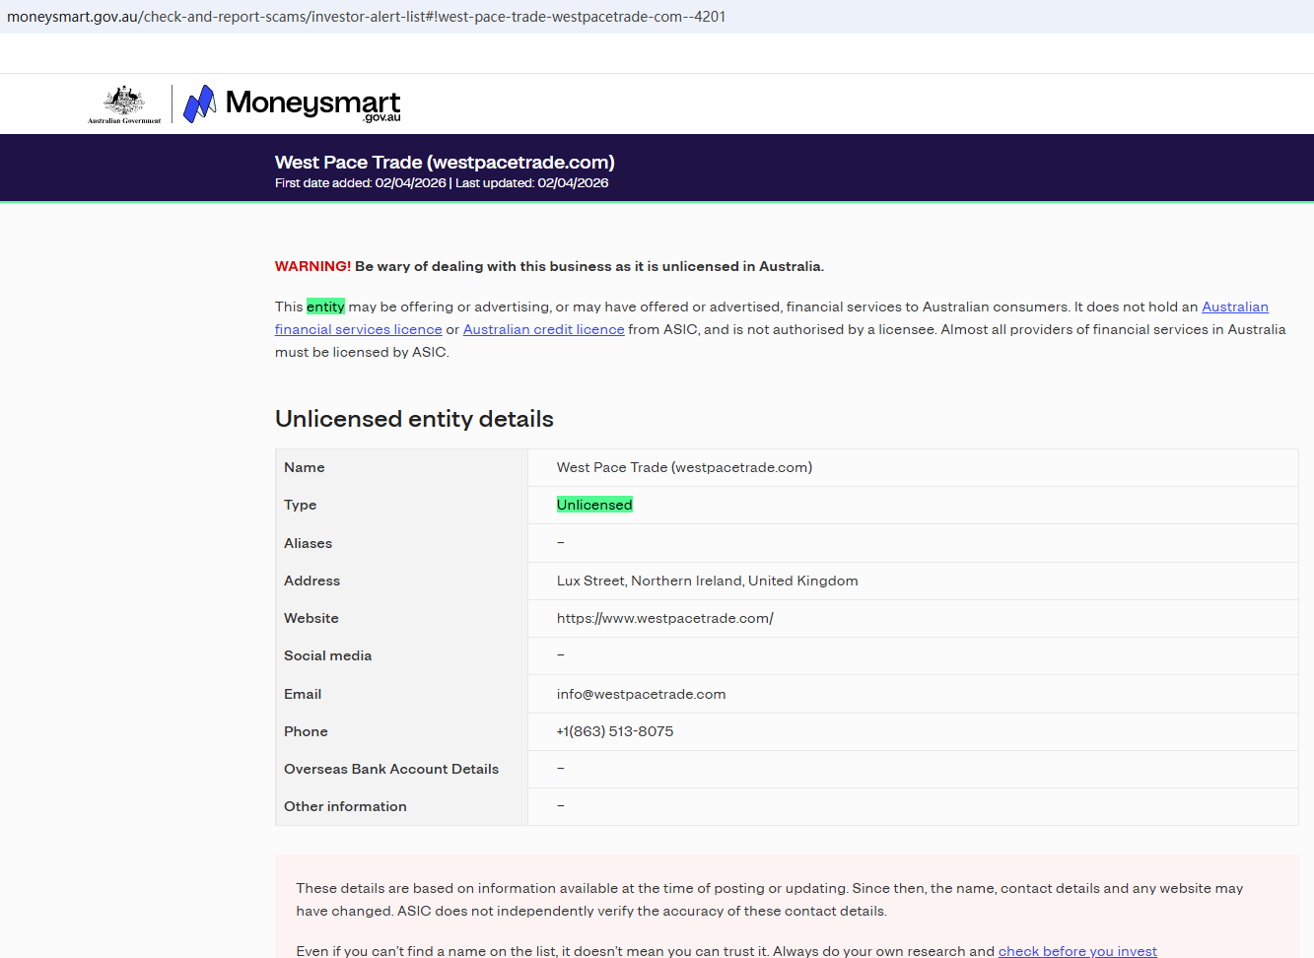This screenshot has height=958, width=1314.
Task: Click the Name row label
Action: pyautogui.click(x=305, y=467)
